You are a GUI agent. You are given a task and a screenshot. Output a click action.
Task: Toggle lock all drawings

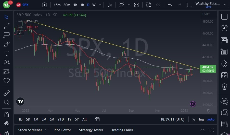(7, 133)
